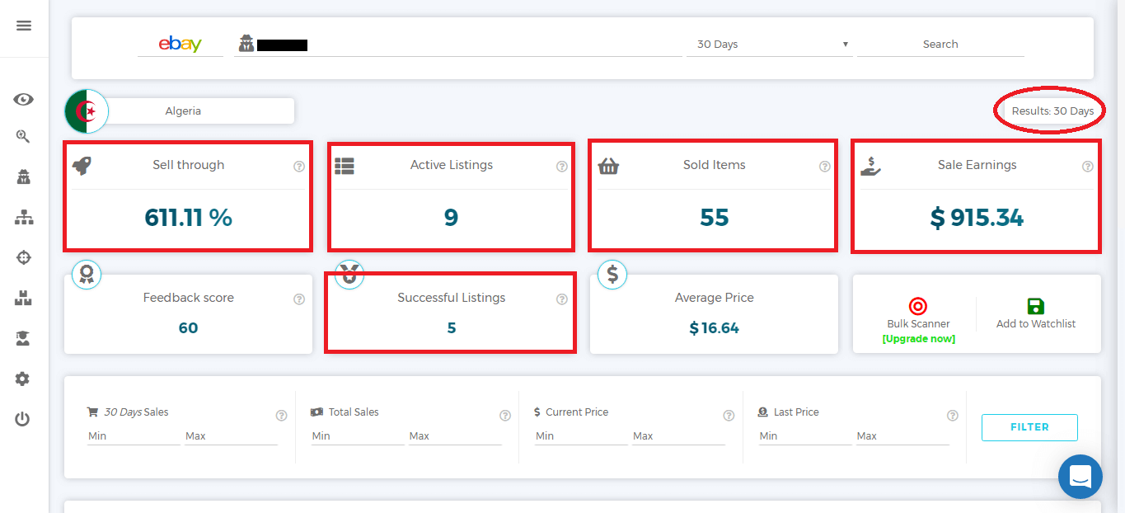The height and width of the screenshot is (513, 1125).
Task: Click the Add to Watchlist save icon
Action: click(x=1035, y=306)
